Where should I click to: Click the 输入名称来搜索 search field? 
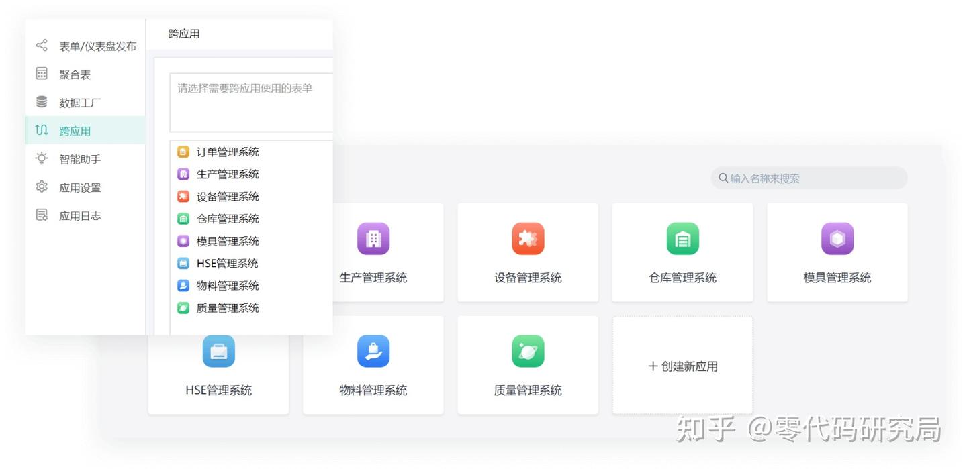click(813, 178)
